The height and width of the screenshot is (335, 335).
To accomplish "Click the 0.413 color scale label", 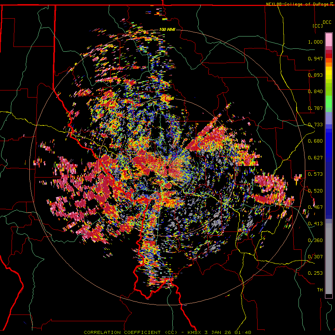I will [x=315, y=224].
